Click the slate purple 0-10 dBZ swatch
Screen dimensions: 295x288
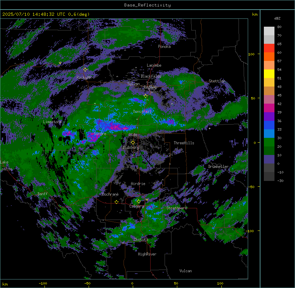(269, 159)
